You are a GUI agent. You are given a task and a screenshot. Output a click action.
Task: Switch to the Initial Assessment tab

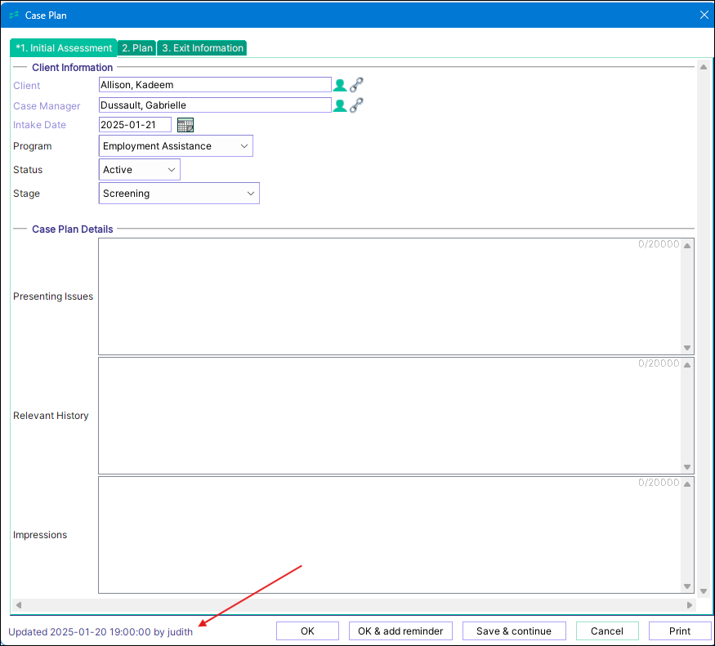(x=64, y=48)
